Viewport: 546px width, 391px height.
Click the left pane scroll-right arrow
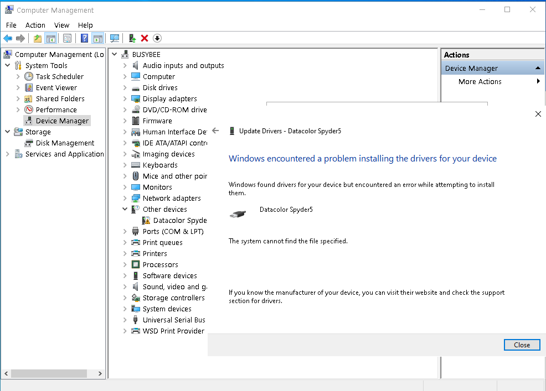[100, 373]
